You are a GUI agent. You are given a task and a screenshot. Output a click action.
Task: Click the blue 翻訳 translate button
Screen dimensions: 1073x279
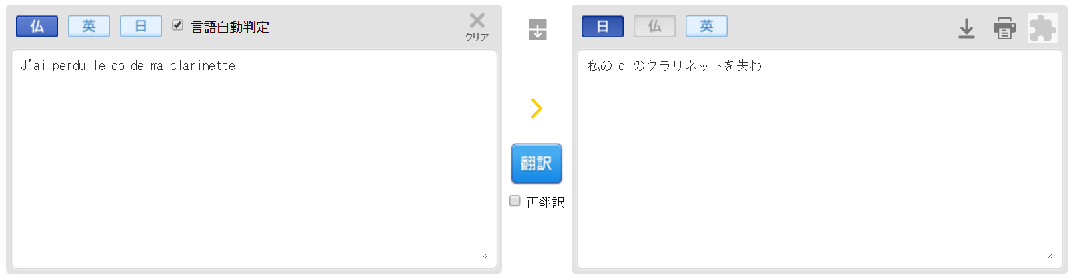(536, 164)
